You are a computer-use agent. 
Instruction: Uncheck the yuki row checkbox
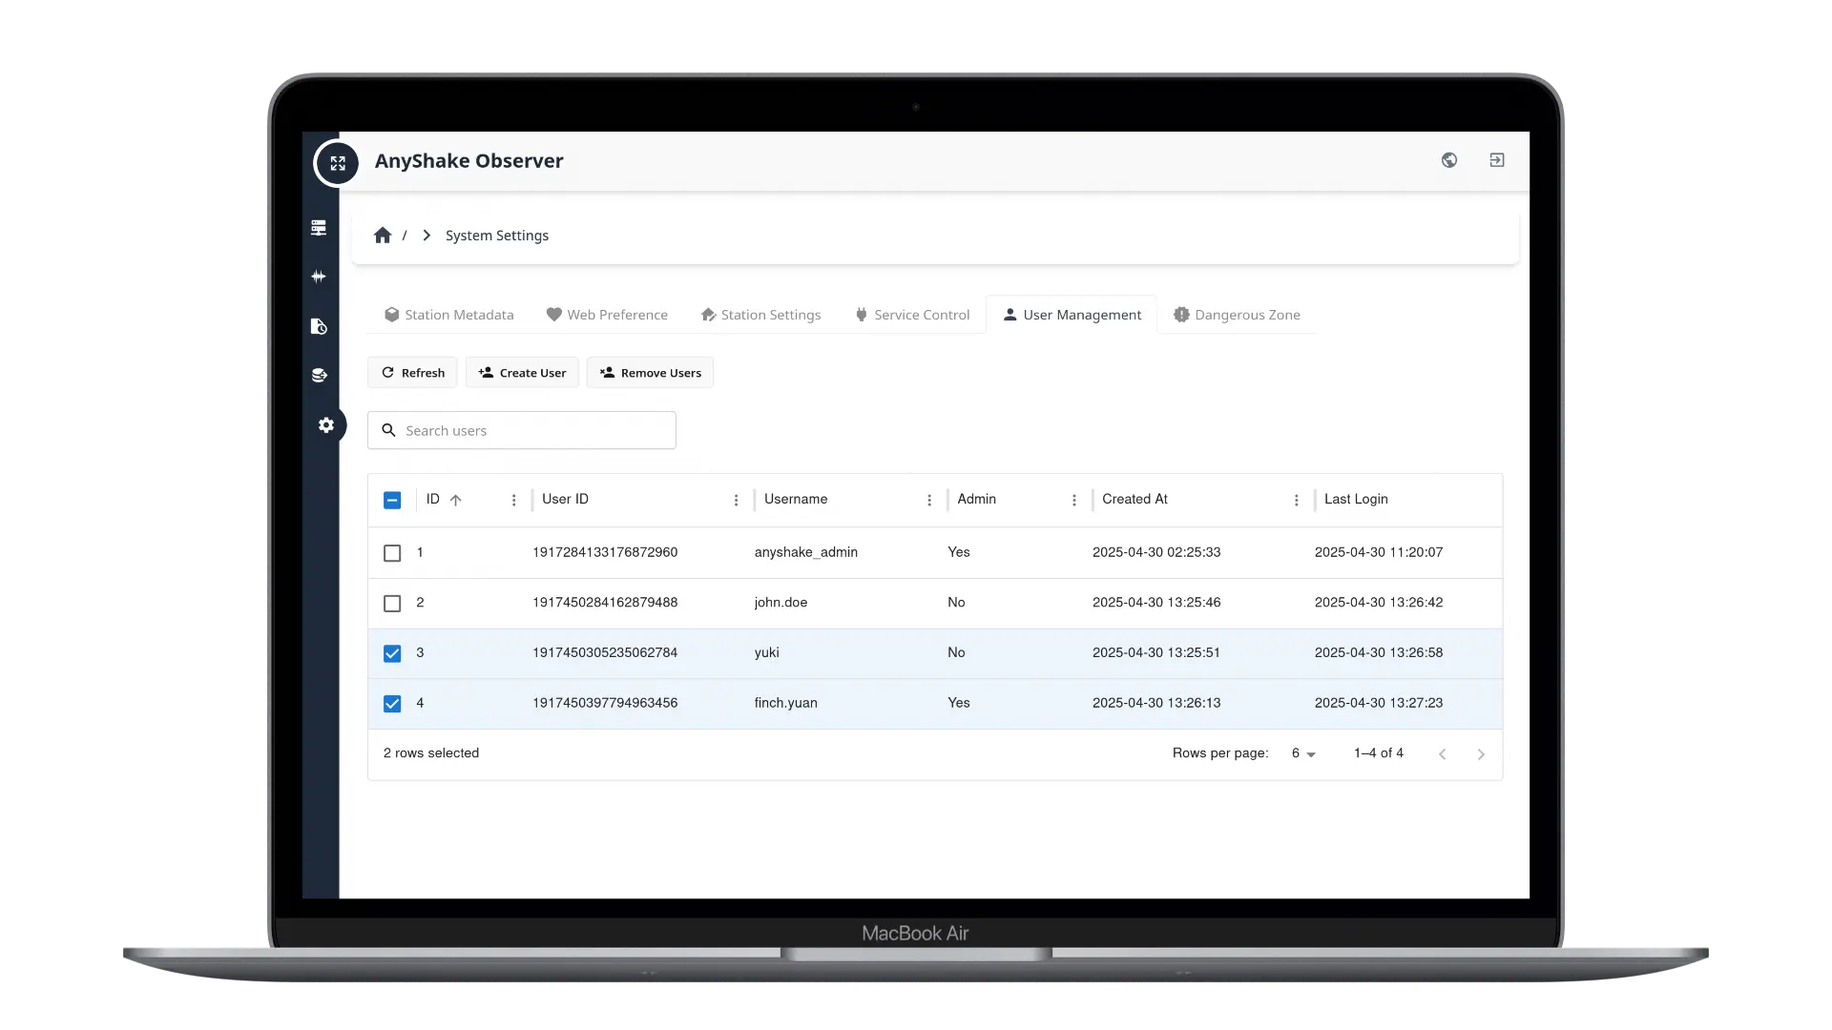tap(392, 653)
